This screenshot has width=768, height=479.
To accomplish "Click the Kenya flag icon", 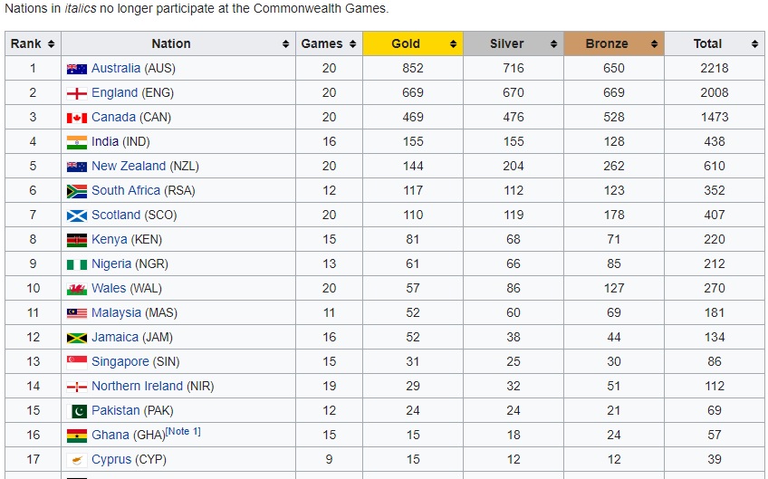I will (77, 240).
